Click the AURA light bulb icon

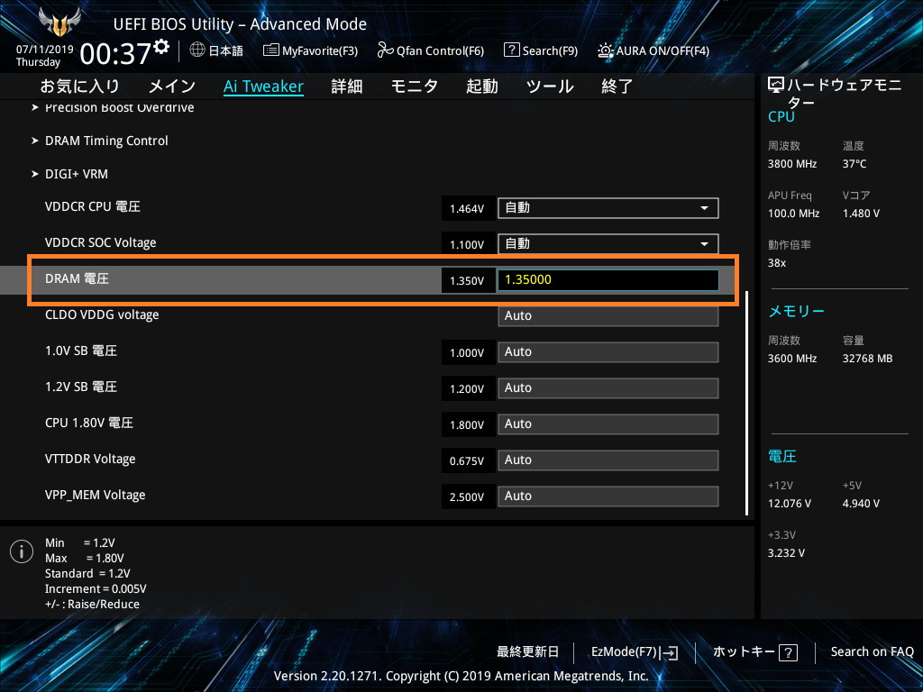click(x=605, y=50)
